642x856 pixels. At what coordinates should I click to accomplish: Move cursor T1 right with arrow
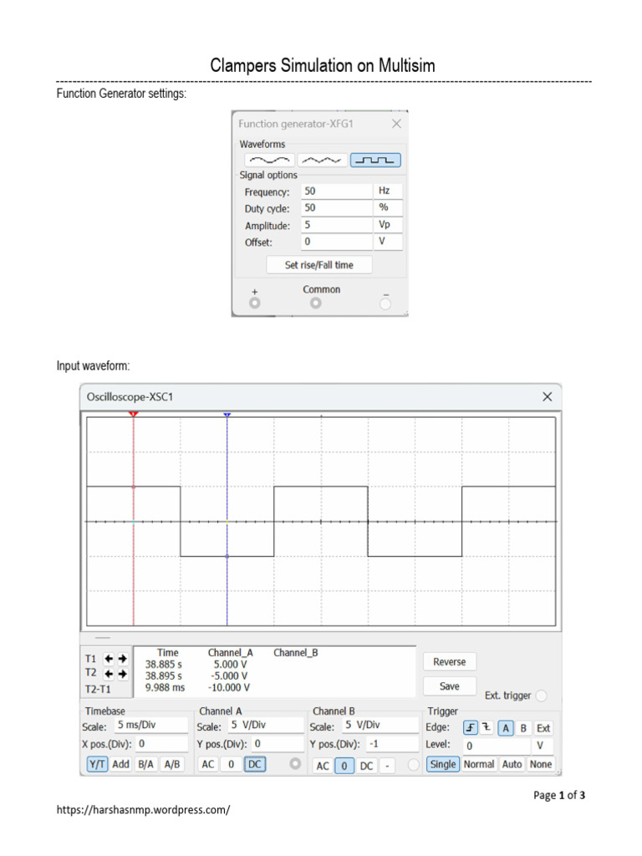(x=122, y=659)
